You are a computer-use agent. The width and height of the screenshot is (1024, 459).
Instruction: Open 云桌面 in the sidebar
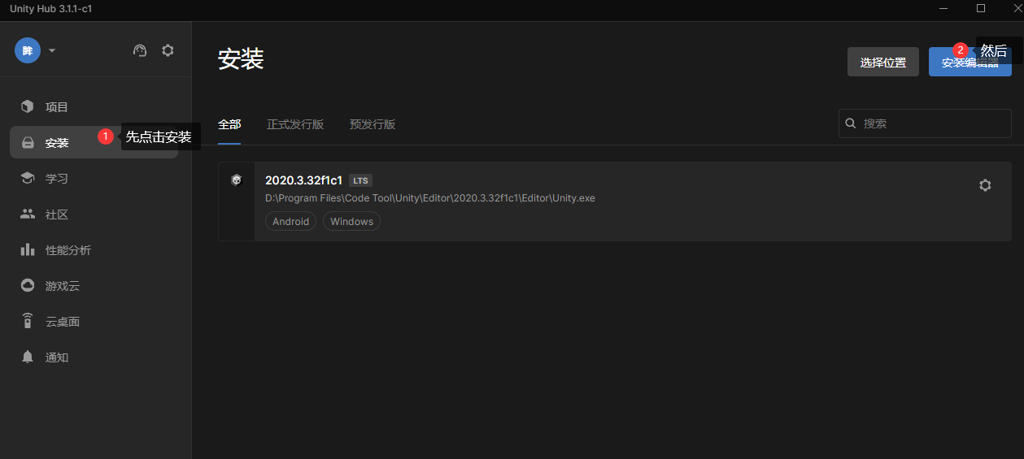point(94,321)
